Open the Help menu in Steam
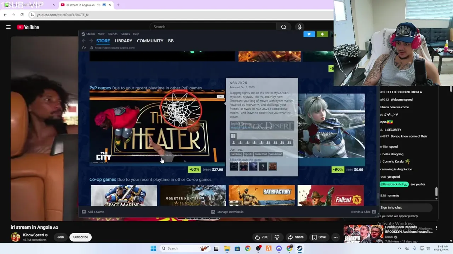 coord(136,34)
